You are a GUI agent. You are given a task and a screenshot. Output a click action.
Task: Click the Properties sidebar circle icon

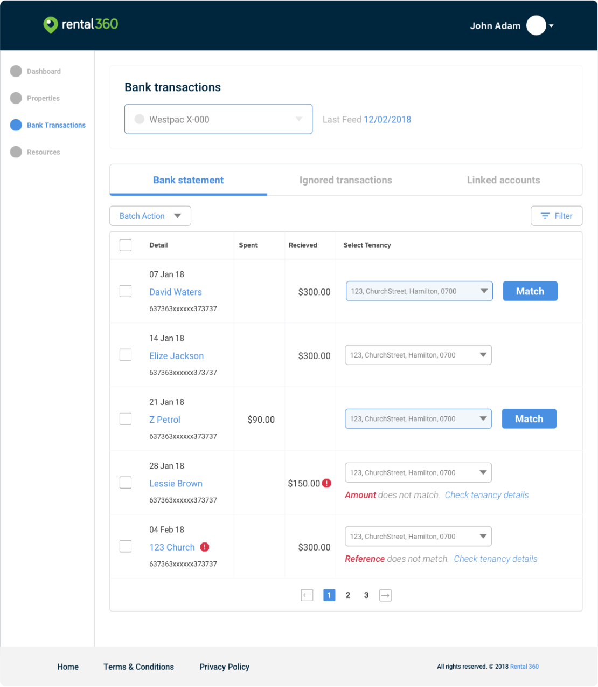[16, 98]
